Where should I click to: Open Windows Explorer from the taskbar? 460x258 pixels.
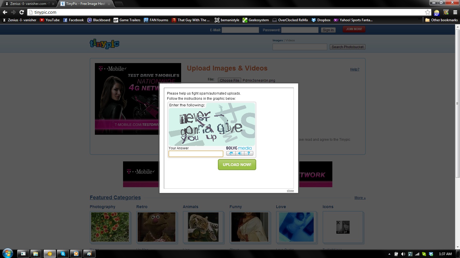click(36, 254)
